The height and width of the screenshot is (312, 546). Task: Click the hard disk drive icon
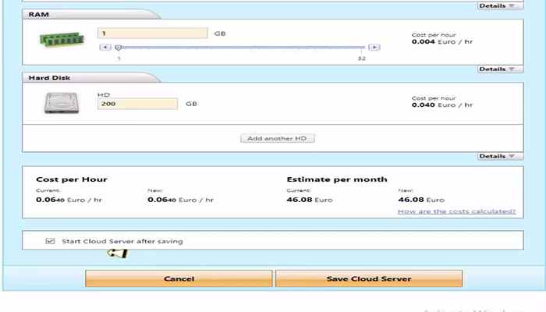coord(62,103)
